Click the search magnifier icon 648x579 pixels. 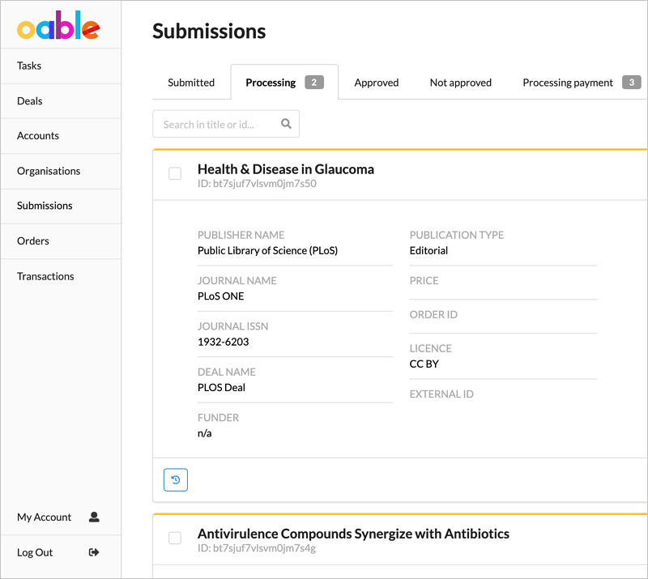pos(286,124)
